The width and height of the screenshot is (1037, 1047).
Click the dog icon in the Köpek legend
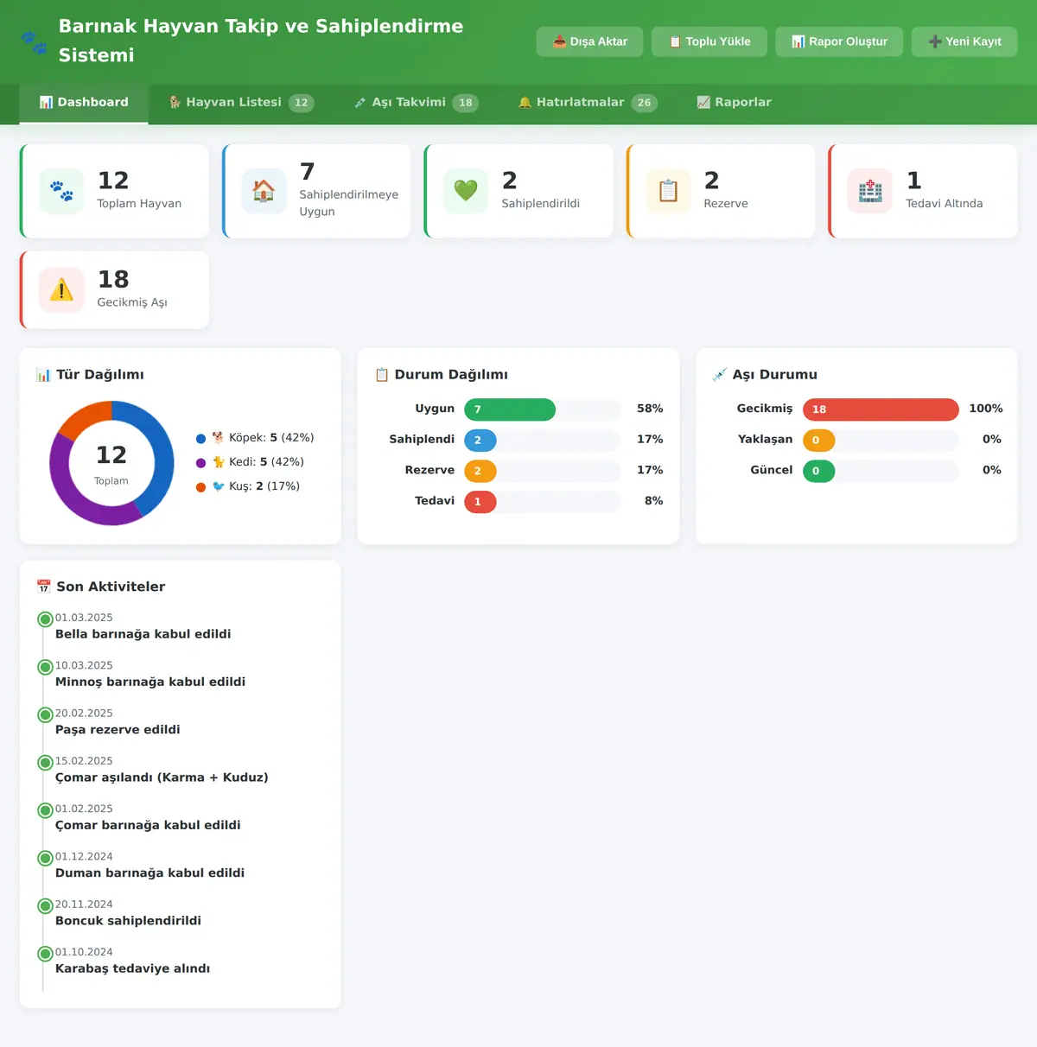click(x=218, y=438)
